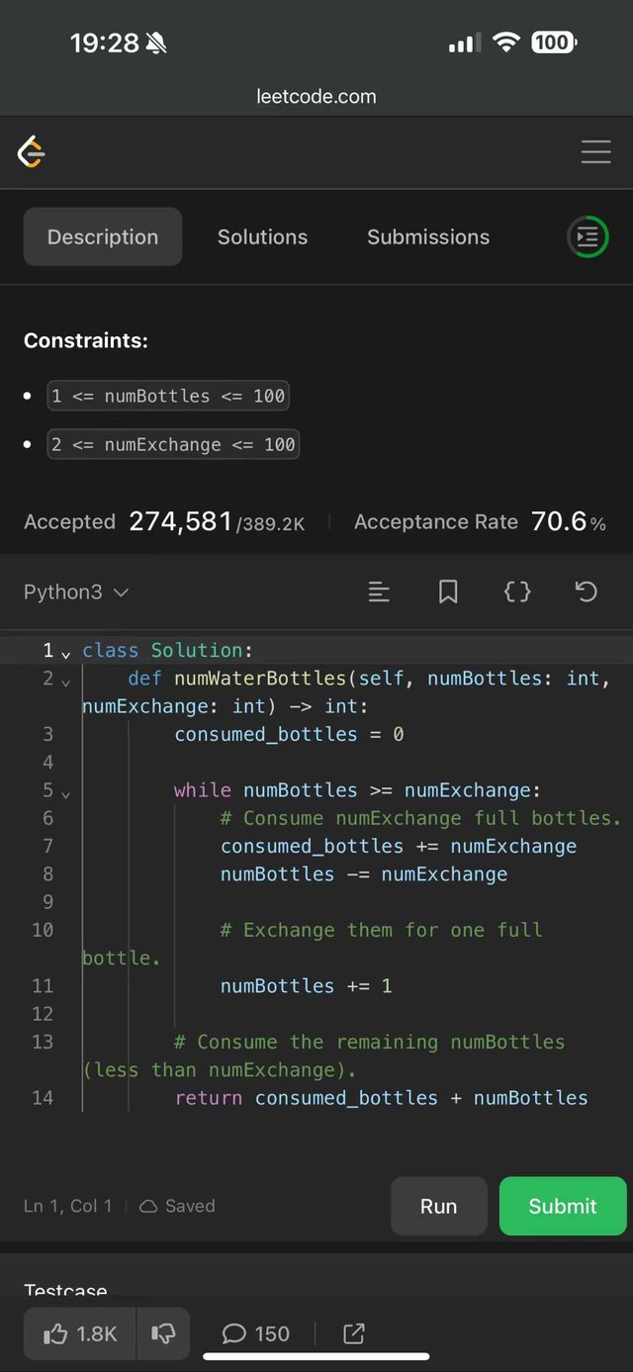The width and height of the screenshot is (633, 1372).
Task: Switch to the Solutions tab
Action: 262,237
